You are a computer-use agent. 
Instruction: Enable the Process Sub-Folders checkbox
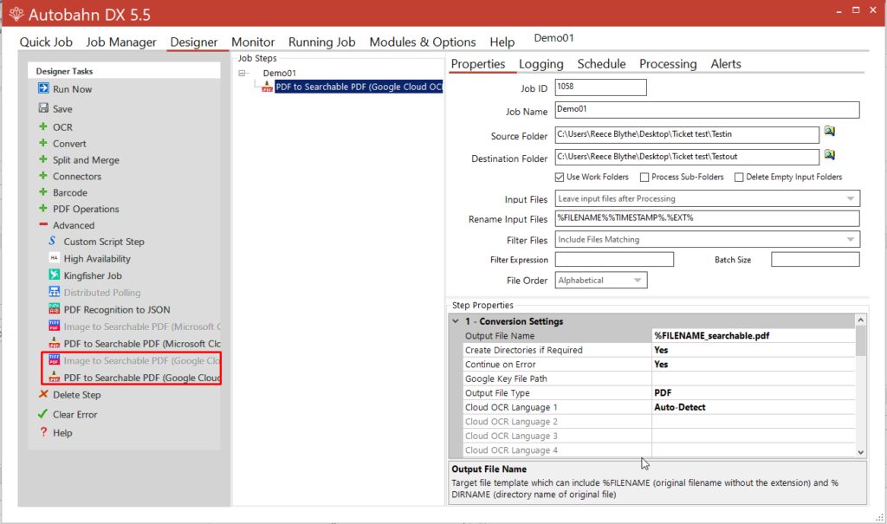pos(644,177)
